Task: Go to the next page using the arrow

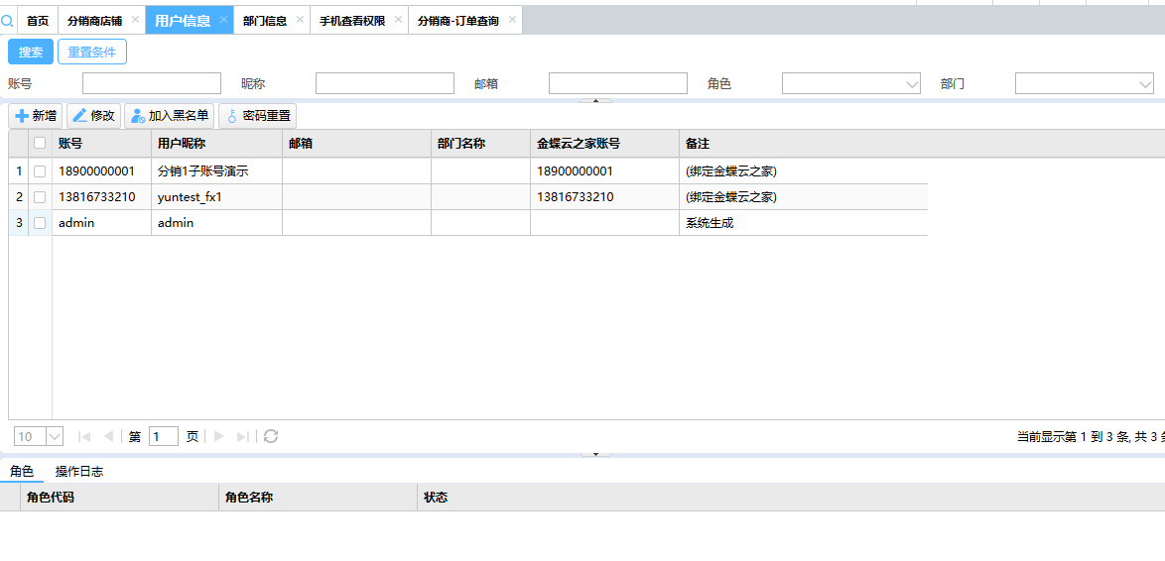Action: [219, 436]
